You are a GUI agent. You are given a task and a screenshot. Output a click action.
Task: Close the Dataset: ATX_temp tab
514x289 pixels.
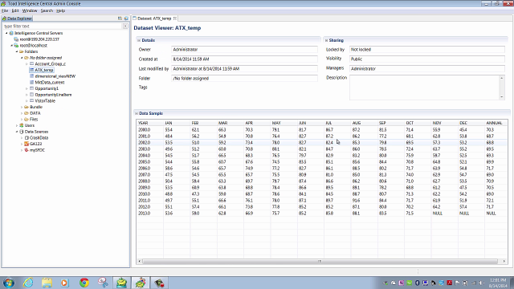point(175,18)
